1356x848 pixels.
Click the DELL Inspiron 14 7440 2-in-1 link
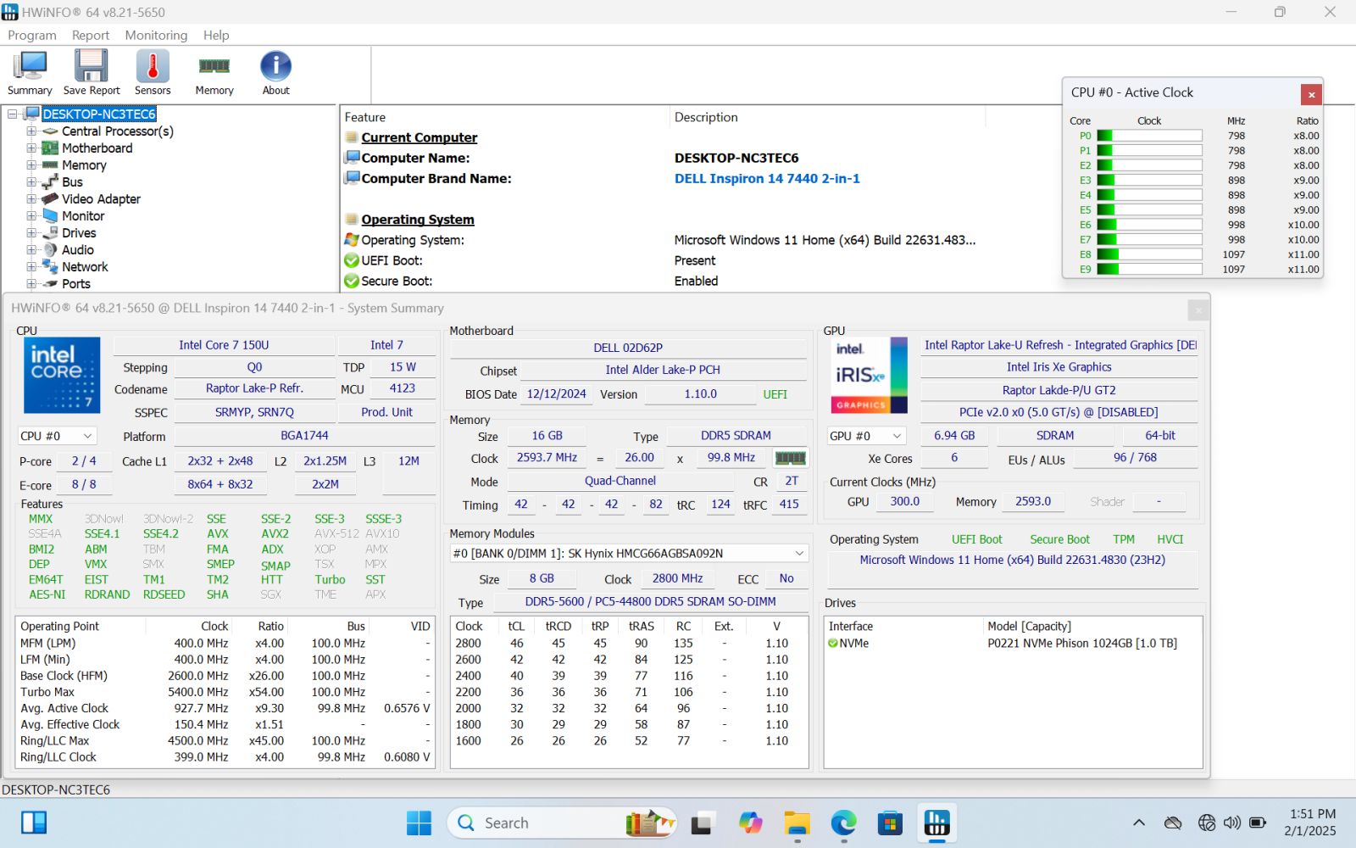pyautogui.click(x=767, y=179)
